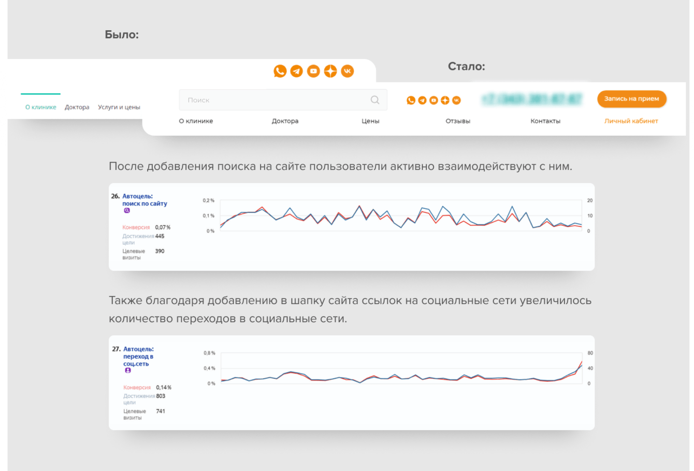Screen dimensions: 694x471
Task: Click VK icon in the old header
Action: point(348,71)
